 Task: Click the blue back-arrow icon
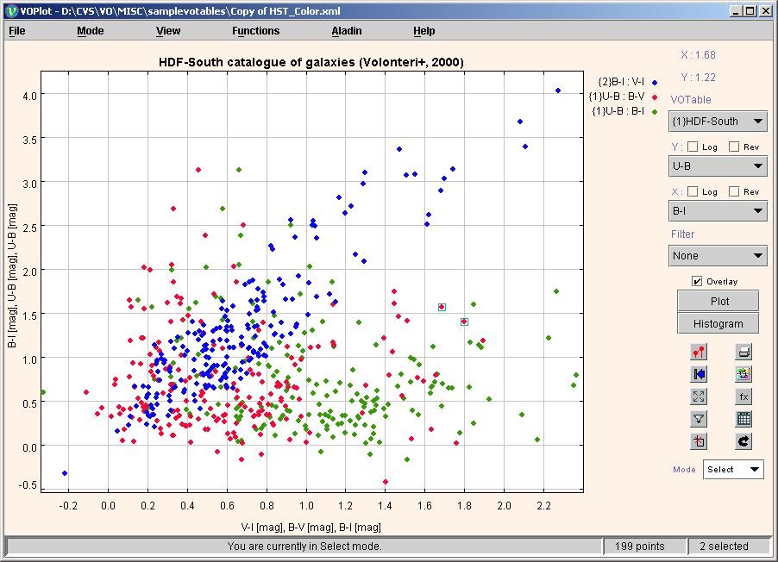click(x=700, y=374)
